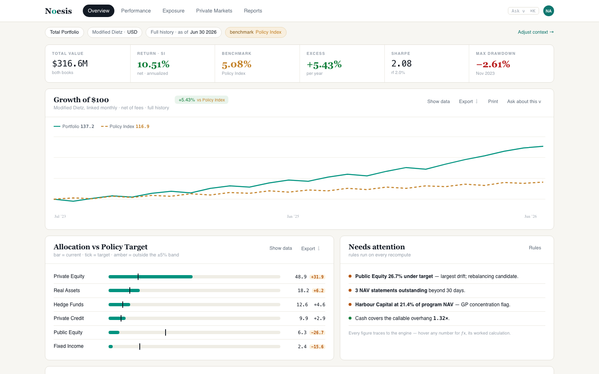
Task: Click the Fixed Income row label
Action: pyautogui.click(x=69, y=346)
